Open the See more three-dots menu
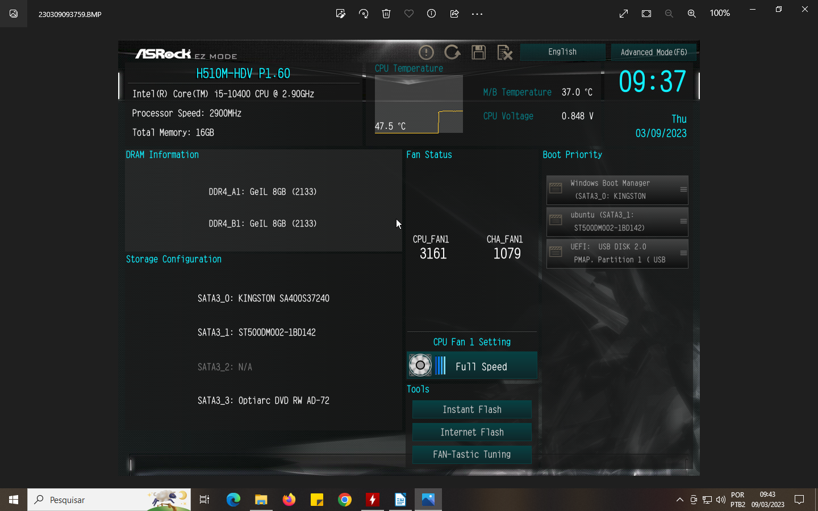 [x=477, y=14]
